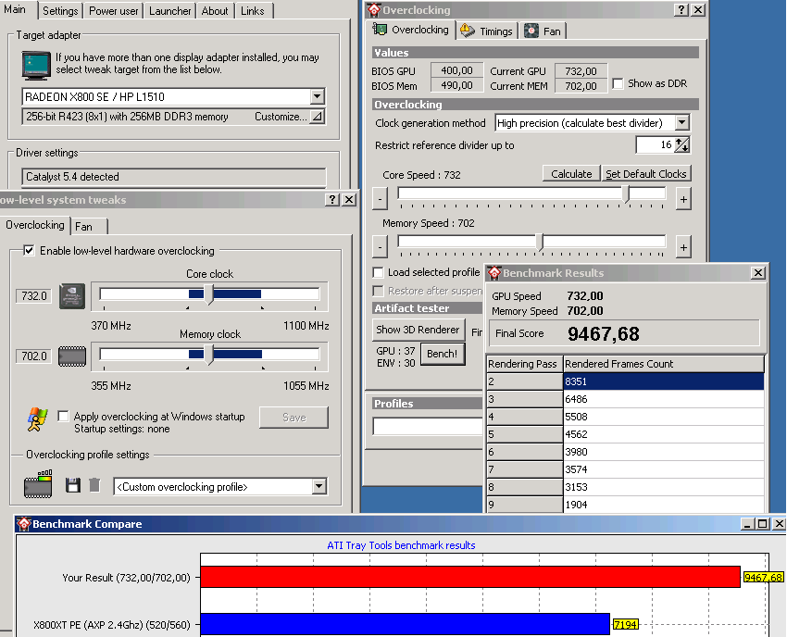Open the Links tab
The image size is (787, 637).
pyautogui.click(x=253, y=10)
